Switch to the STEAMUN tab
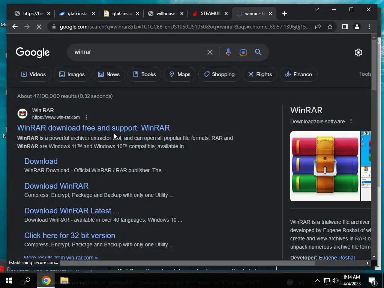Screen dimensions: 384x288 [210, 13]
